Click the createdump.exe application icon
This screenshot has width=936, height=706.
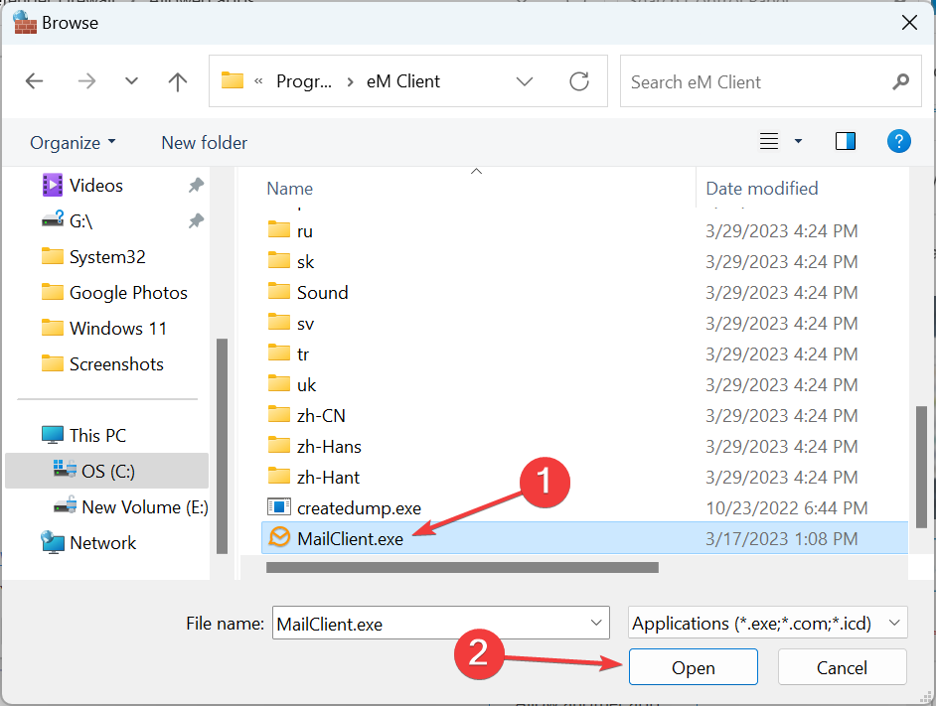point(279,507)
